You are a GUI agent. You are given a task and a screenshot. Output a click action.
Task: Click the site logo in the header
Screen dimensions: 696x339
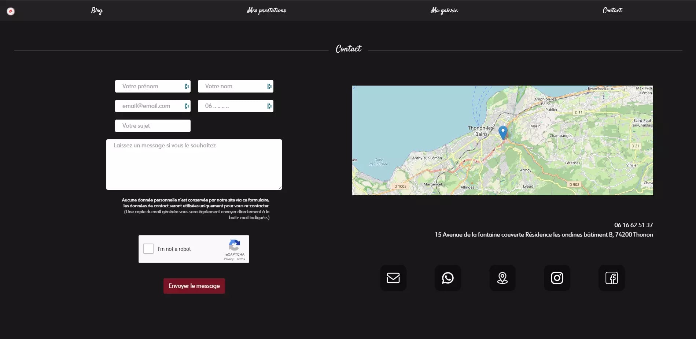pos(11,11)
